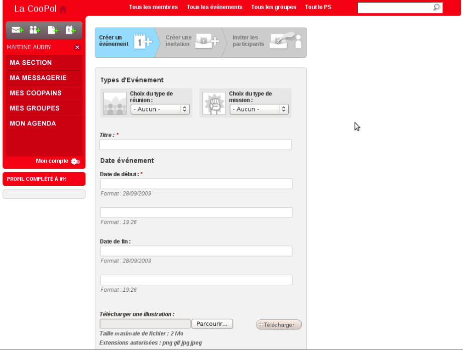The image size is (463, 350).
Task: Focus the end time field under Date de fin
Action: pos(196,280)
